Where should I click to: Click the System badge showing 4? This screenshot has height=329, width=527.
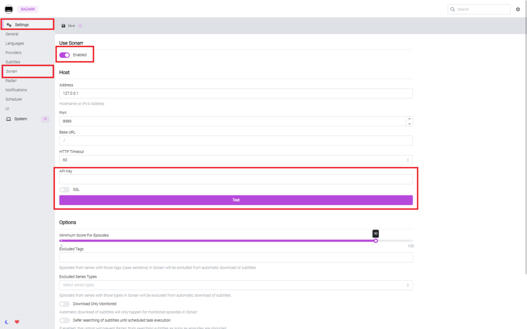[45, 119]
